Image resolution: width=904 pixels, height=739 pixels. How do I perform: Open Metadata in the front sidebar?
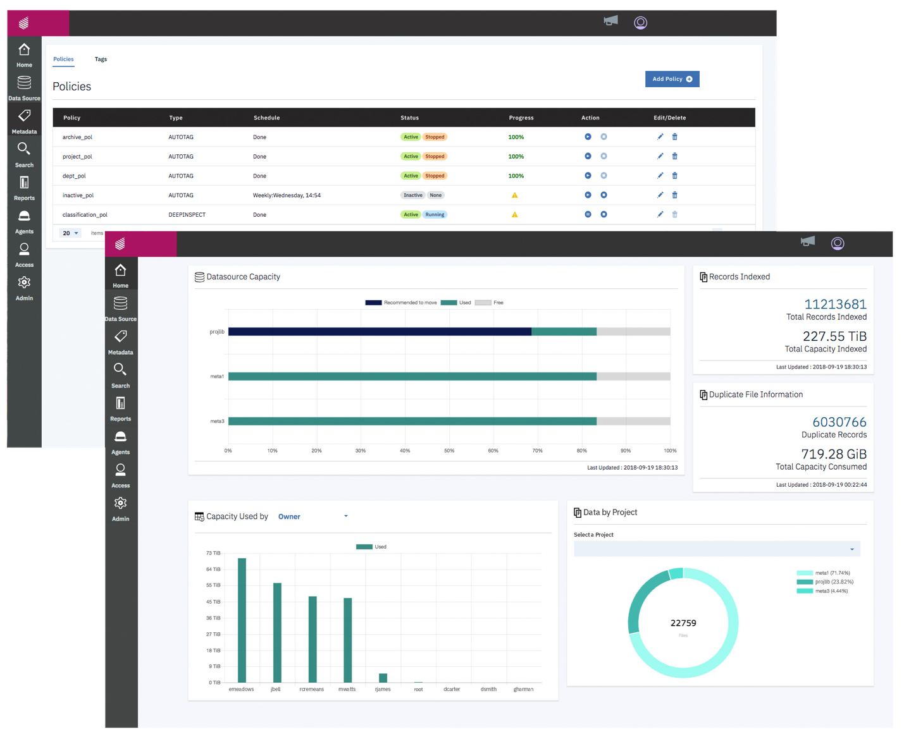[x=120, y=342]
